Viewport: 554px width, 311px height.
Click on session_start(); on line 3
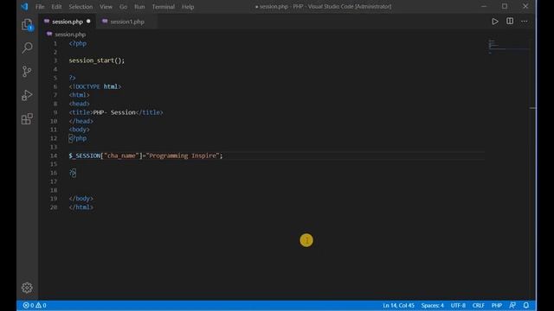pyautogui.click(x=97, y=60)
